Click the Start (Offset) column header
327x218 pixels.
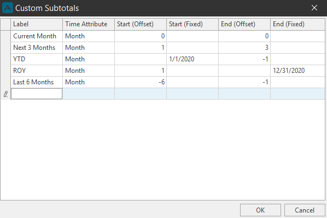[x=141, y=24]
